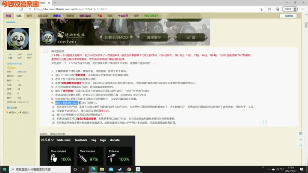Click the 鸡蛋(0) egg icon link
This screenshot has height=173, width=308.
[x=24, y=113]
